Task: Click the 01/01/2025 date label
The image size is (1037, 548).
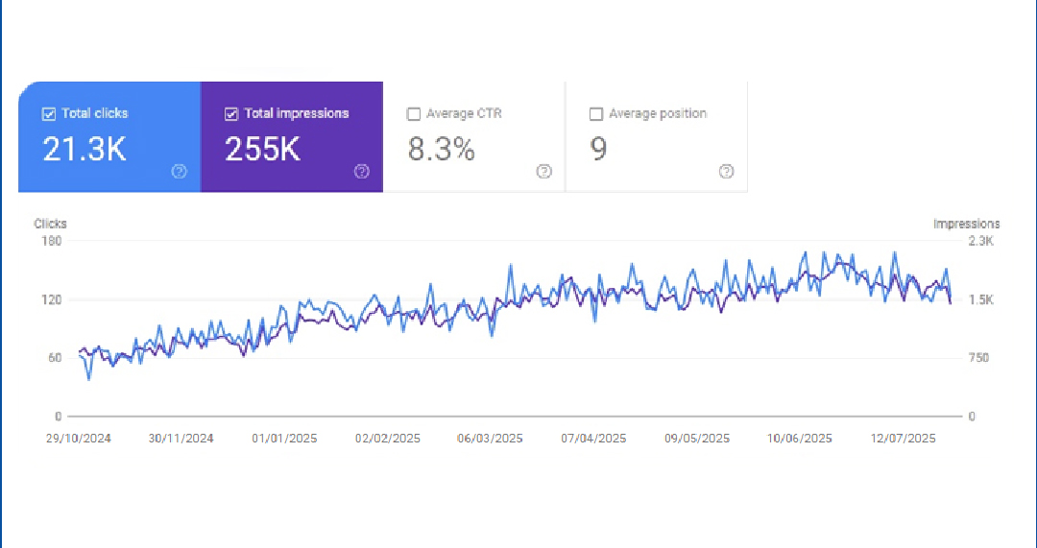Action: (x=284, y=439)
